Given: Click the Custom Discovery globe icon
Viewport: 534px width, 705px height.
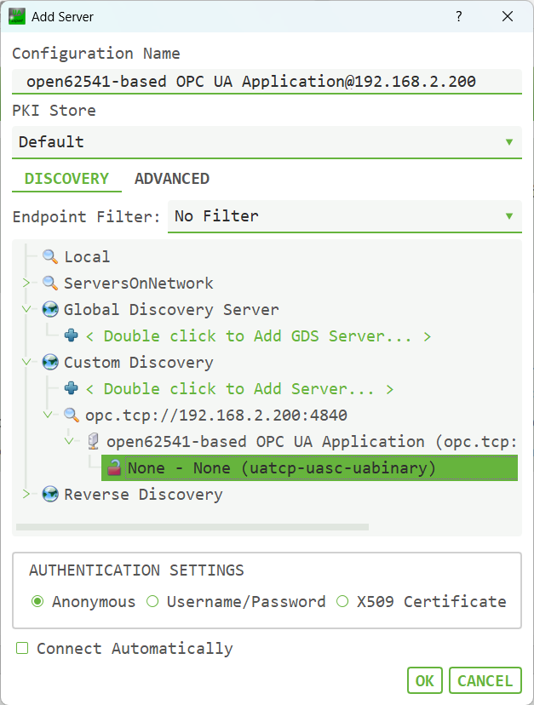Looking at the screenshot, I should [x=50, y=362].
